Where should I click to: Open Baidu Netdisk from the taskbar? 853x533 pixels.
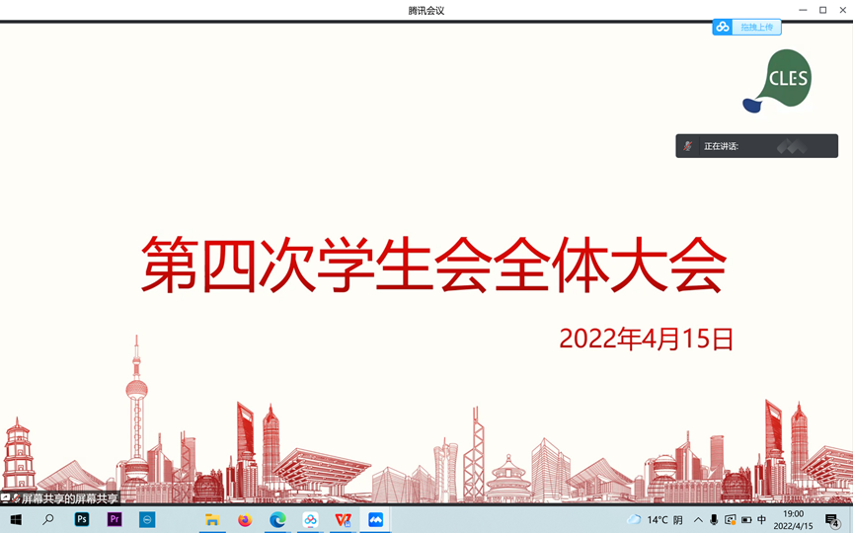point(310,519)
